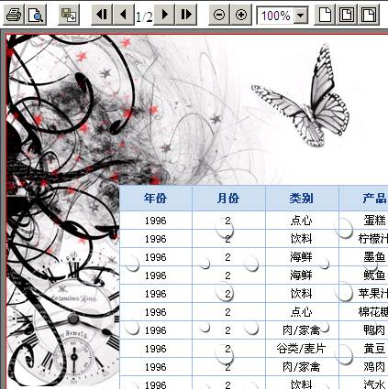Click 饮料 in the 苹果汁 row

point(302,293)
